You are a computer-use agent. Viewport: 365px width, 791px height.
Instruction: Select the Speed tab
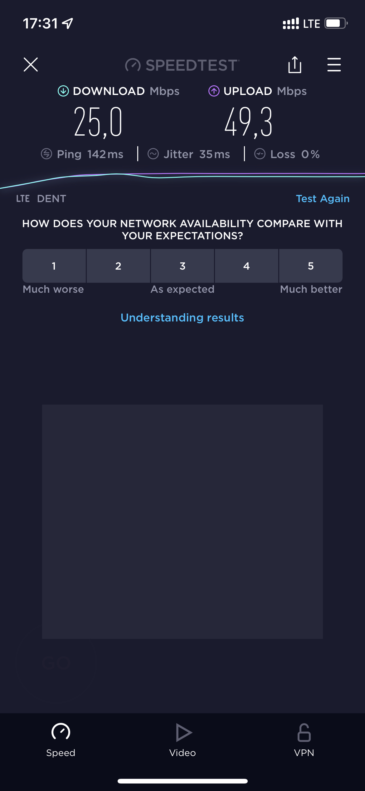coord(61,740)
